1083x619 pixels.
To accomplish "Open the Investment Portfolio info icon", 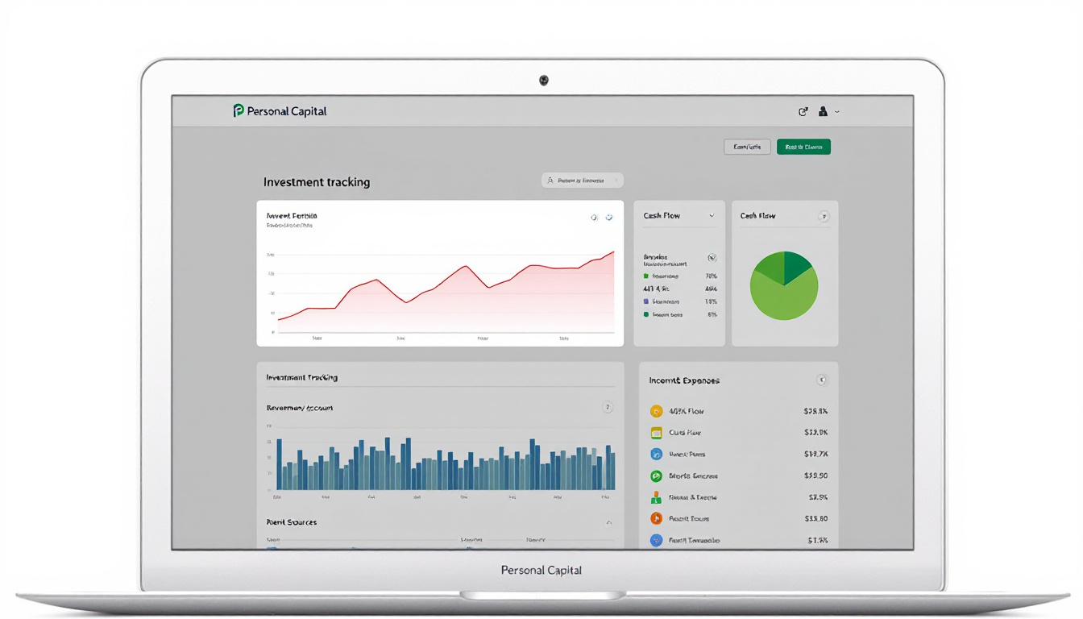I will [x=594, y=218].
